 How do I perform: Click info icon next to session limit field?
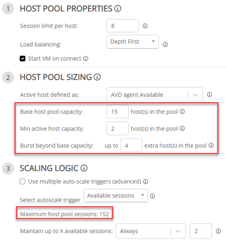[x=145, y=26]
